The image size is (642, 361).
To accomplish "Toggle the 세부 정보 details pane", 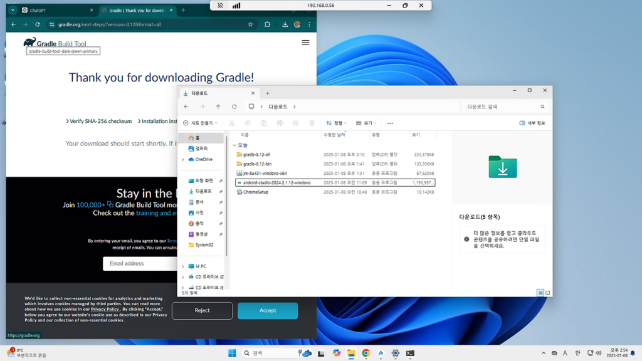I will coord(532,123).
